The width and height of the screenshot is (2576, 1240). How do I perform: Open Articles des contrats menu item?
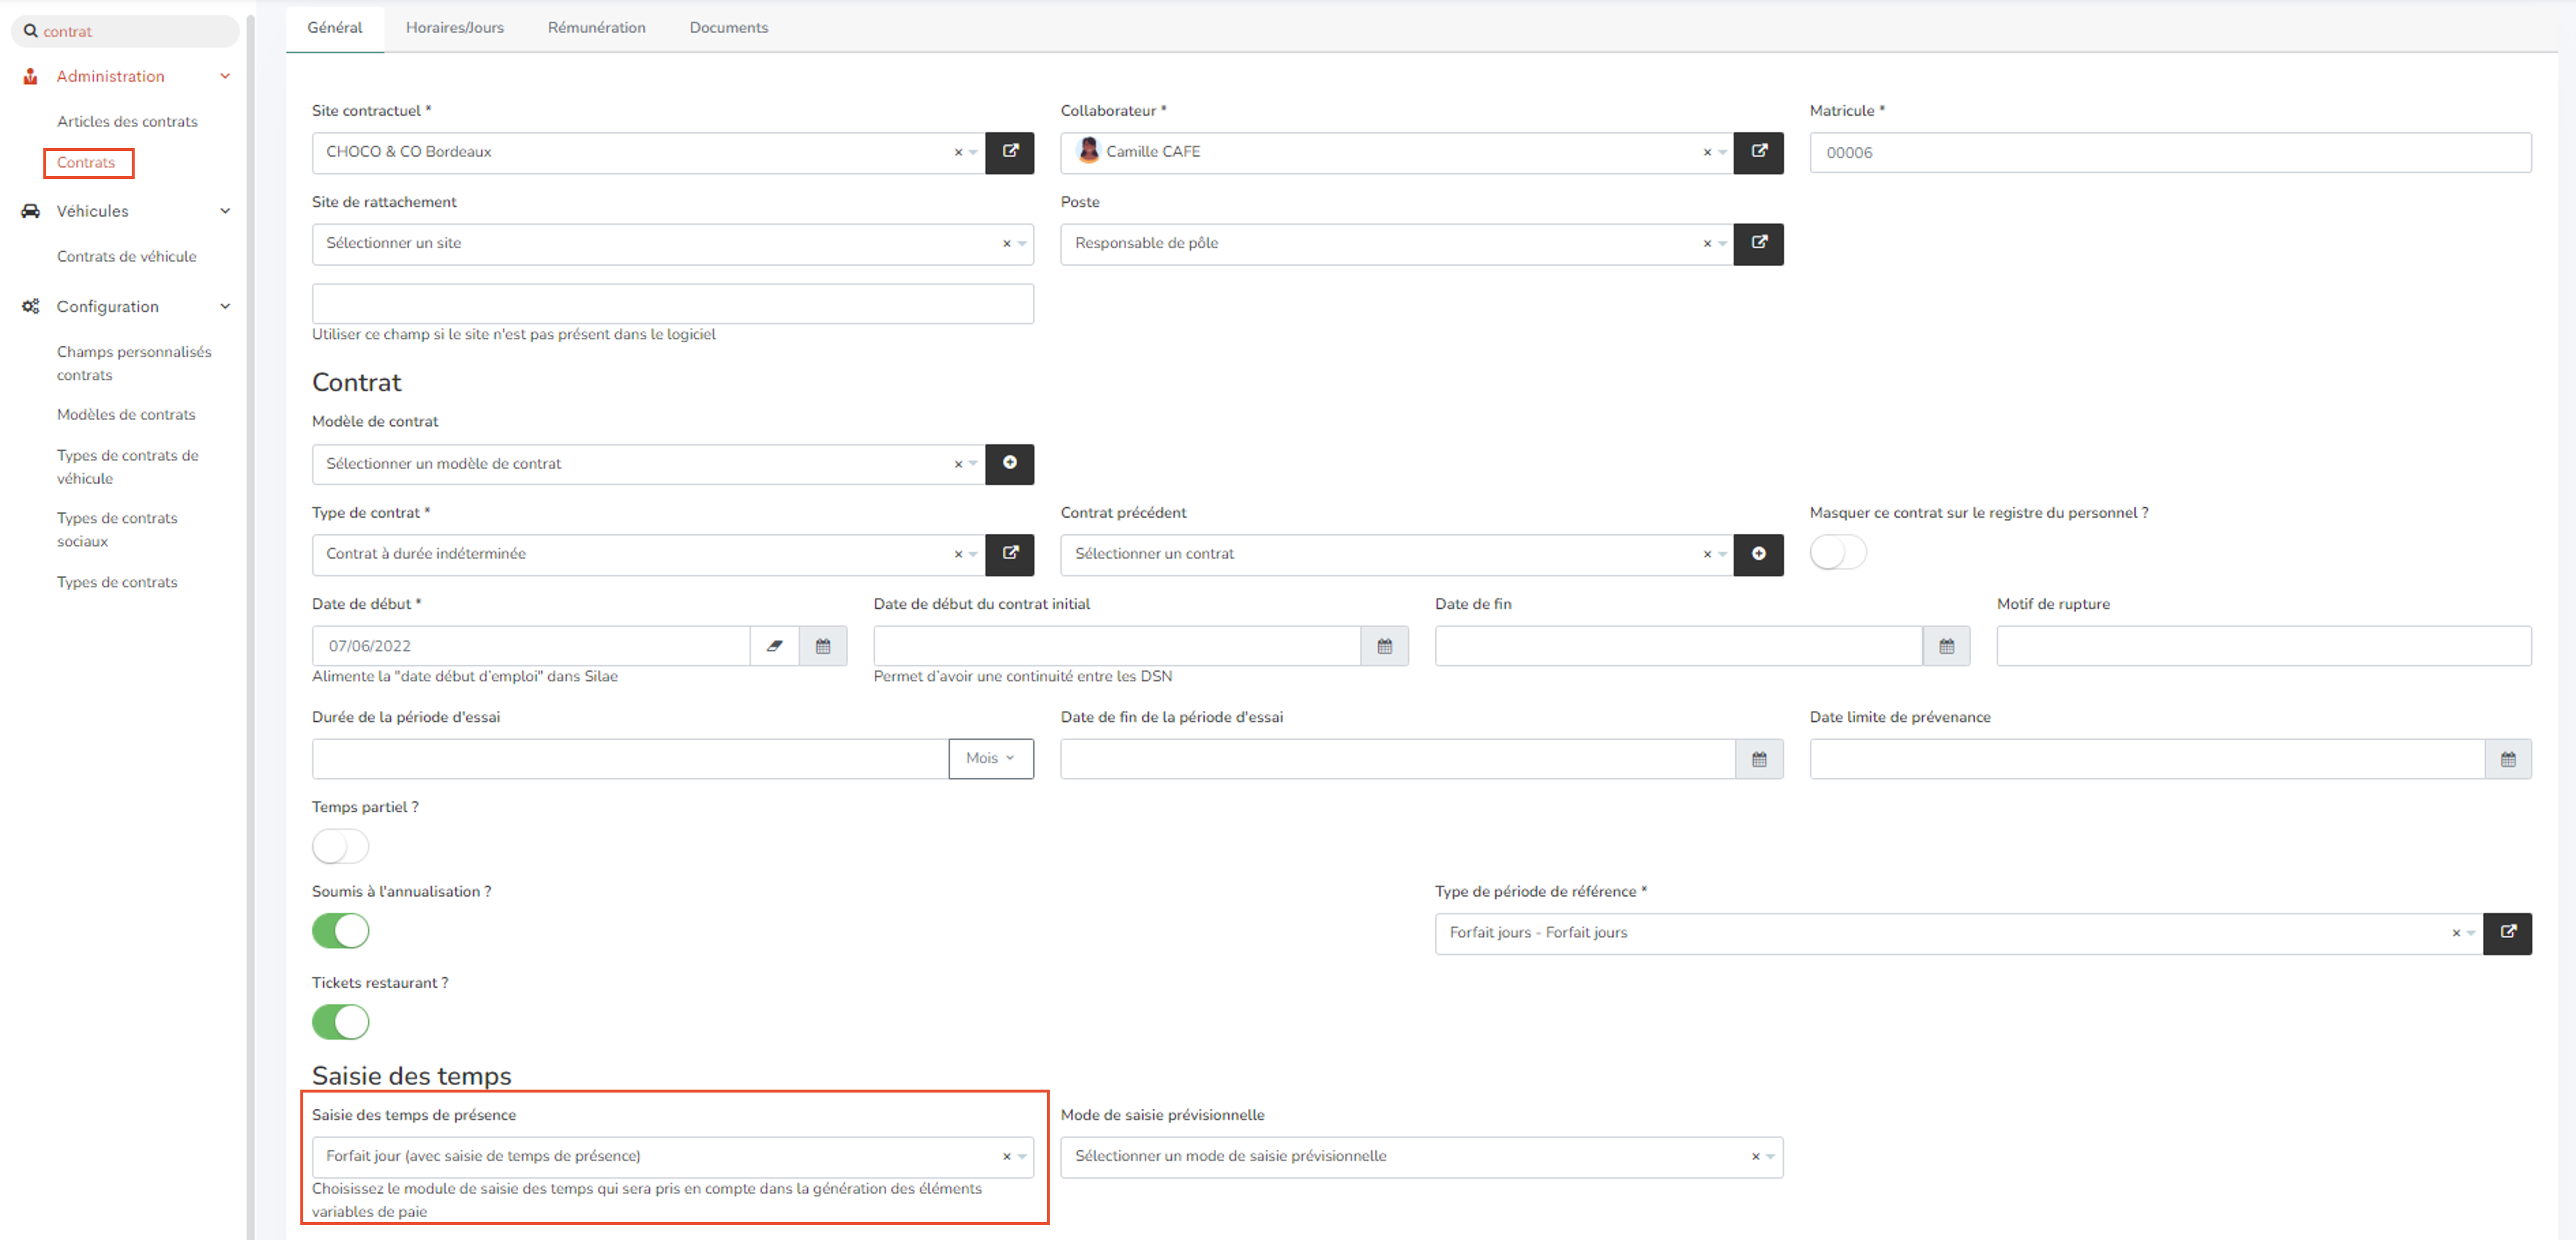pyautogui.click(x=127, y=121)
